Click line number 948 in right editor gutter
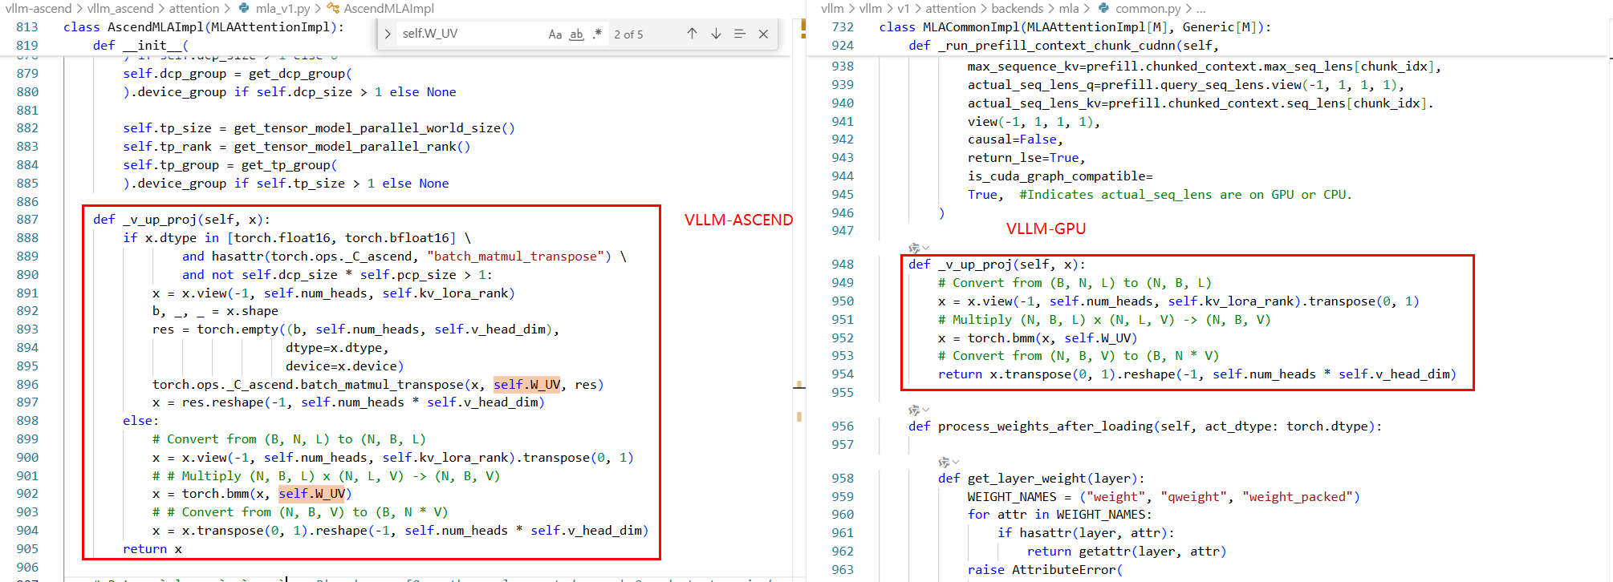 click(x=843, y=265)
